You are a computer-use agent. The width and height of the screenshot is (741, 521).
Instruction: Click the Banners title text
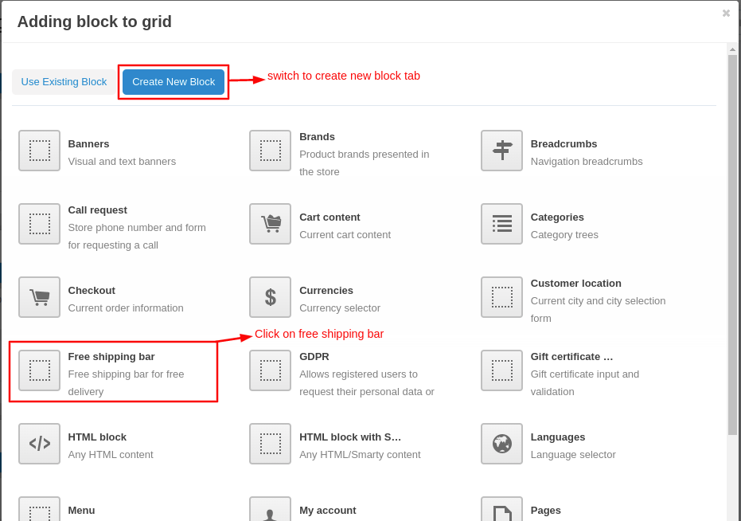pos(88,144)
